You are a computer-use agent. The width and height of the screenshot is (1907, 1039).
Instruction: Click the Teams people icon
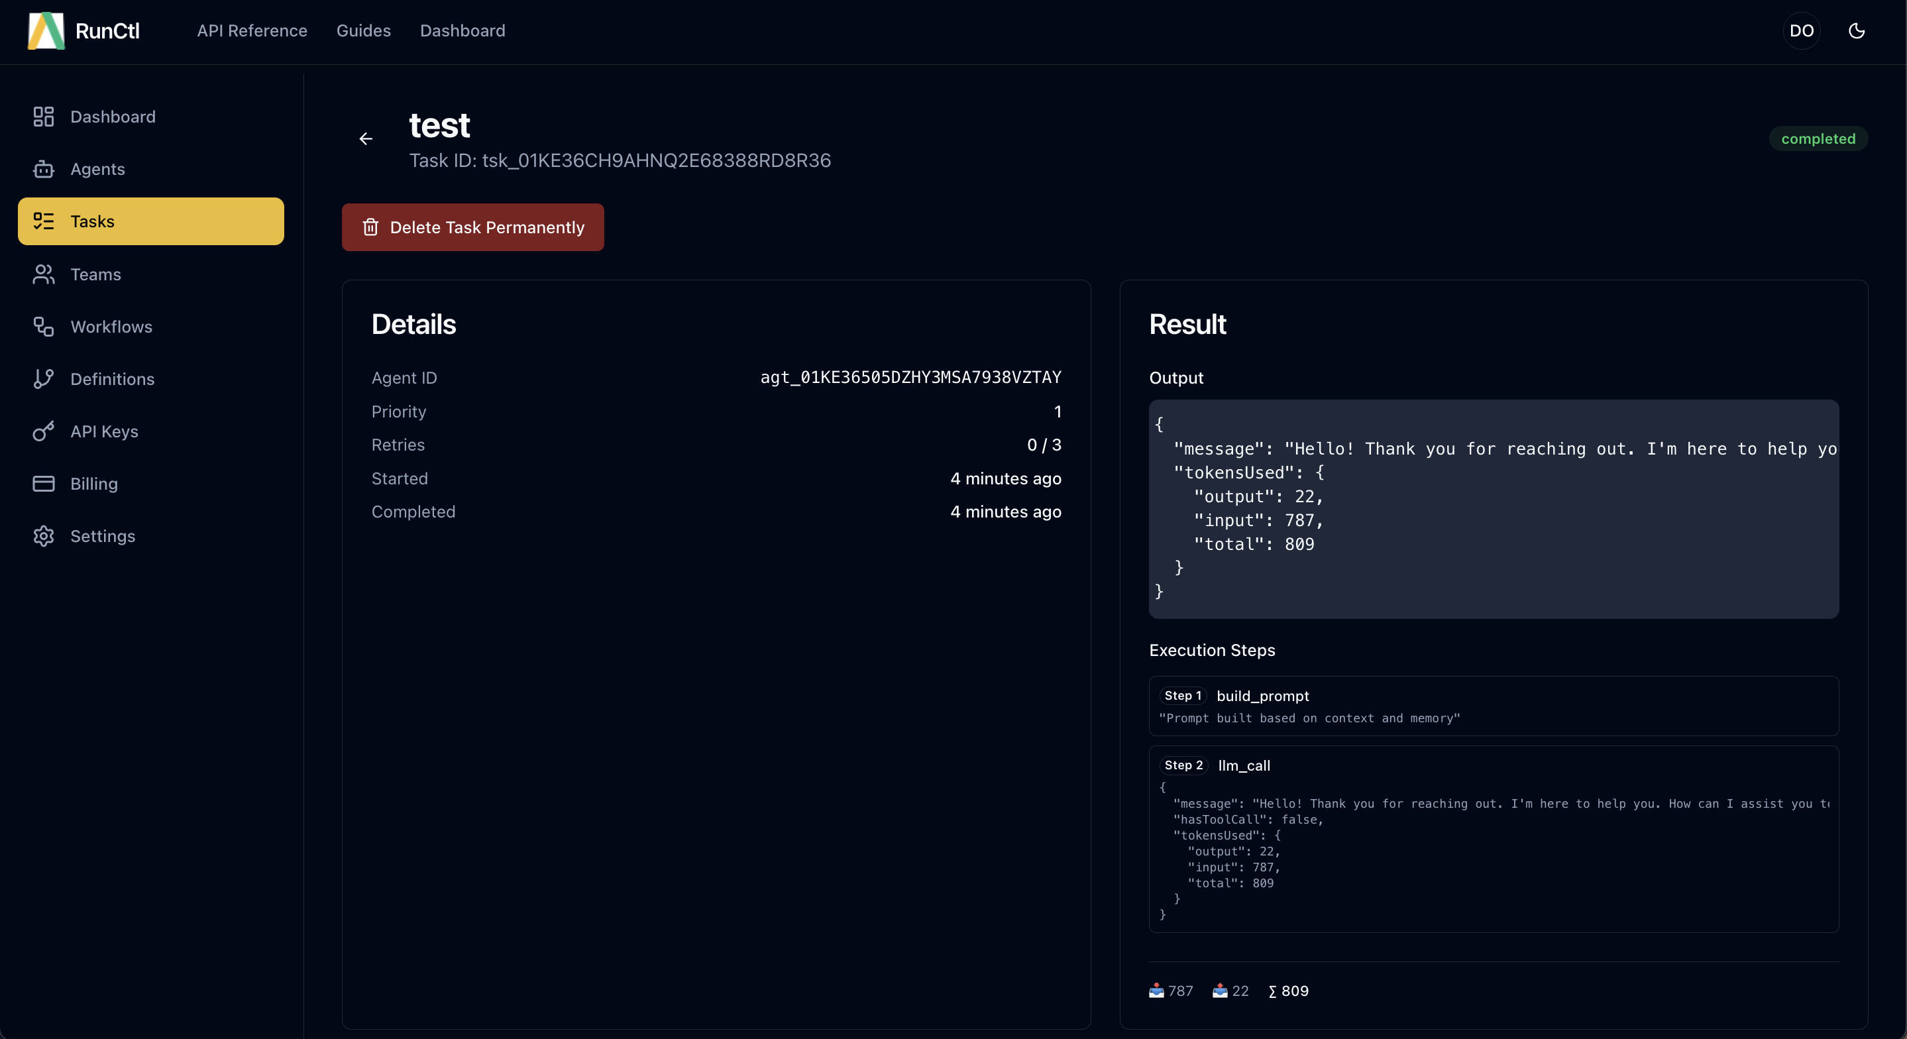coord(43,274)
